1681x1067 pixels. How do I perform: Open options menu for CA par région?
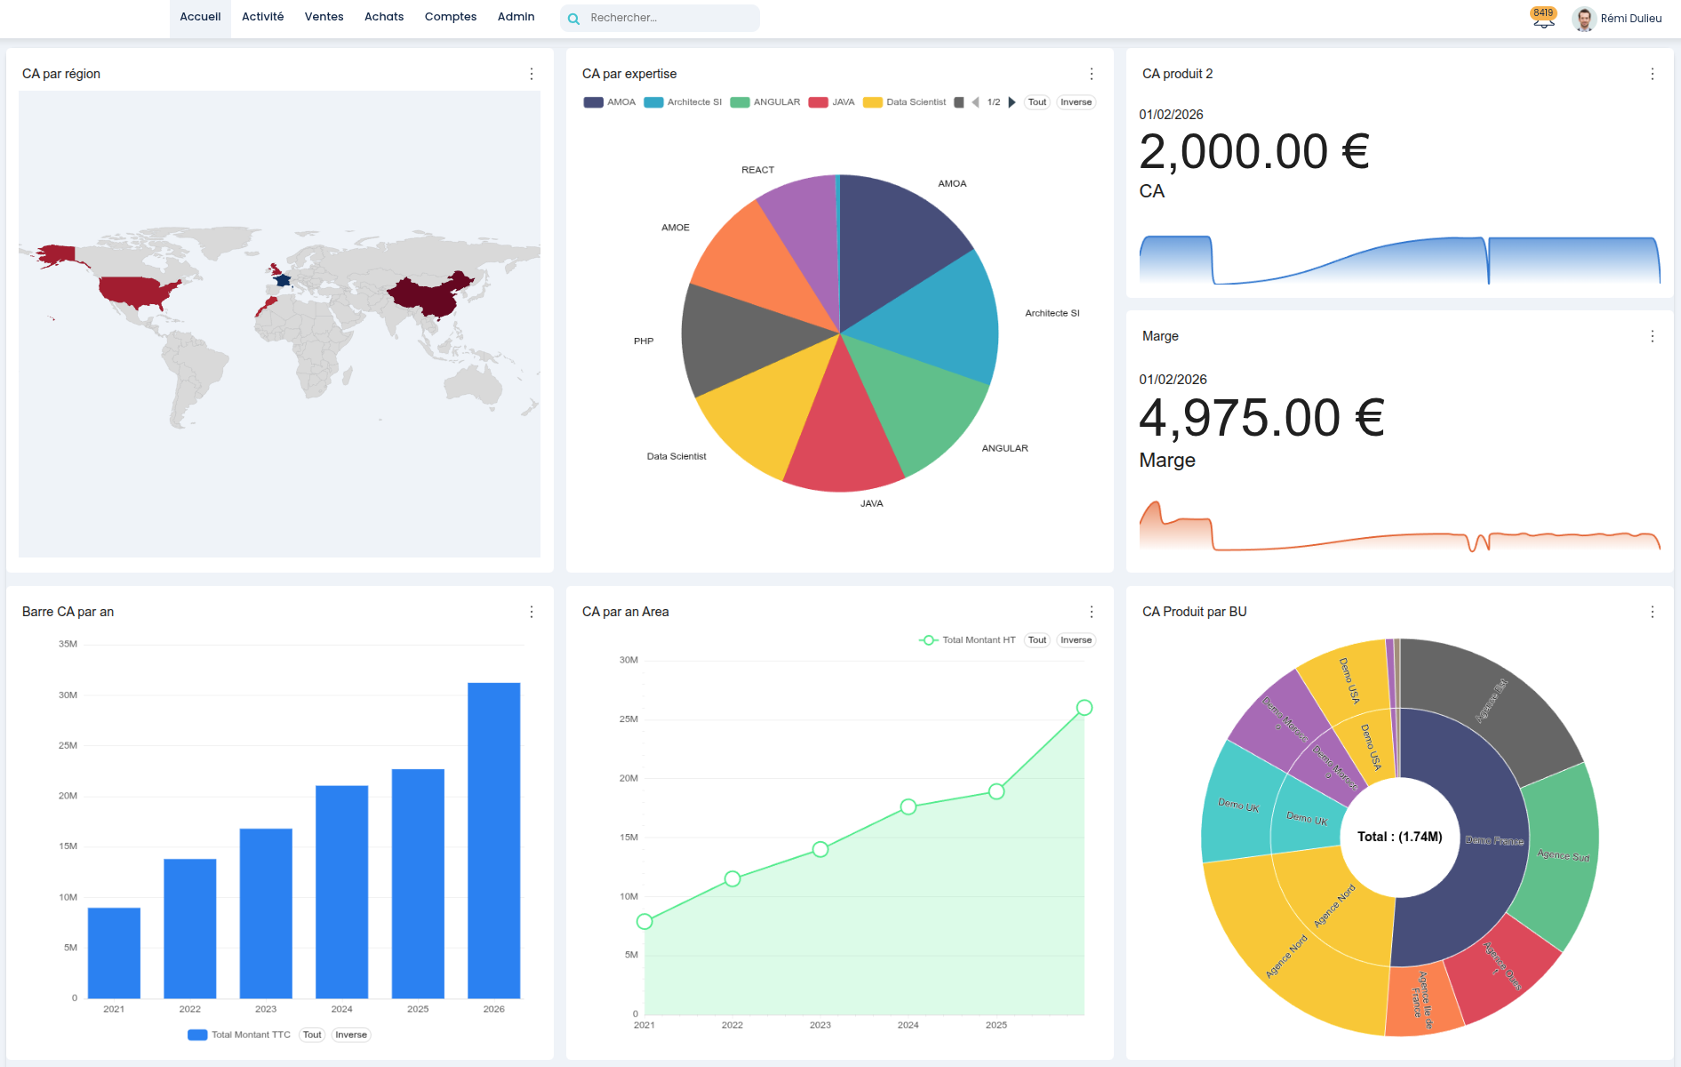[x=532, y=75]
